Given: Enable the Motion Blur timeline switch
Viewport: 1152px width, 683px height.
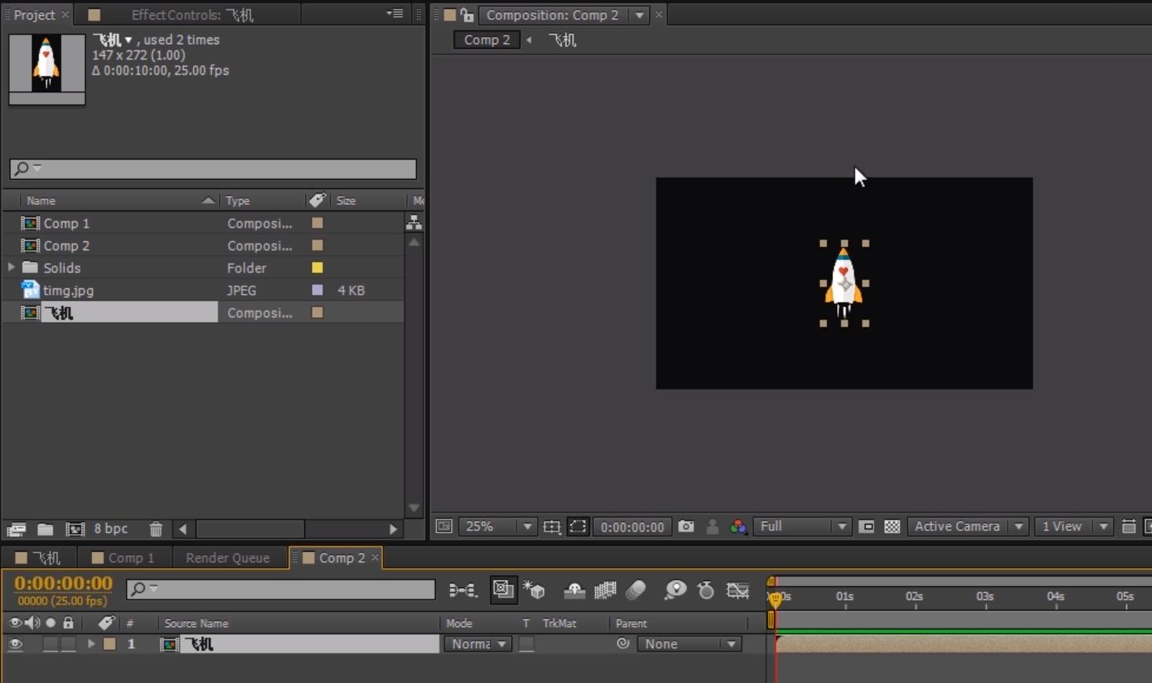Looking at the screenshot, I should 636,590.
